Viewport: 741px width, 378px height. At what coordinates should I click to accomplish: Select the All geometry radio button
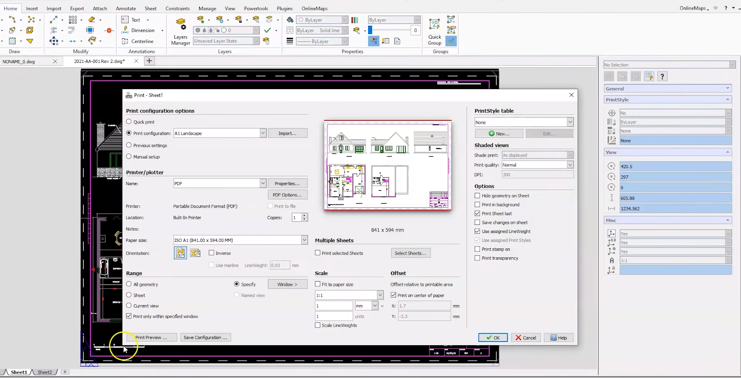click(x=129, y=284)
